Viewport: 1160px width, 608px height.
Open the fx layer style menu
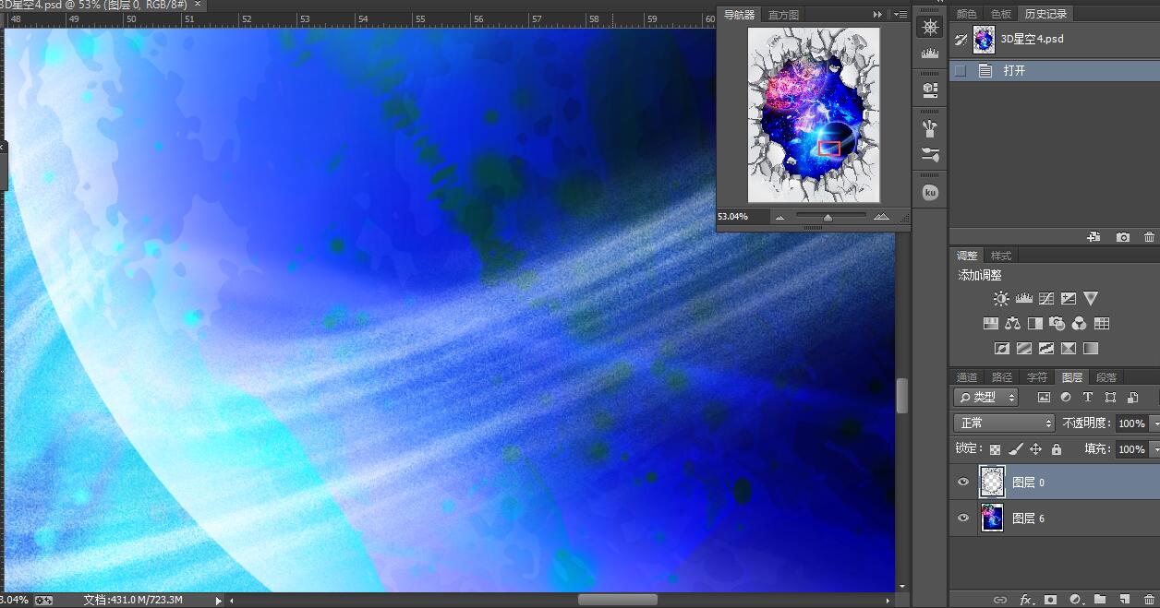click(1026, 600)
